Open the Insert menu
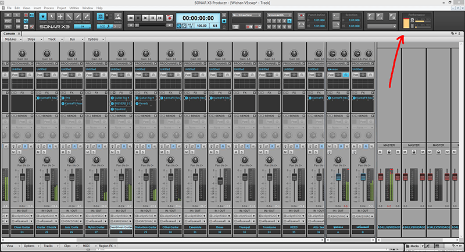The width and height of the screenshot is (465, 252). click(x=37, y=8)
